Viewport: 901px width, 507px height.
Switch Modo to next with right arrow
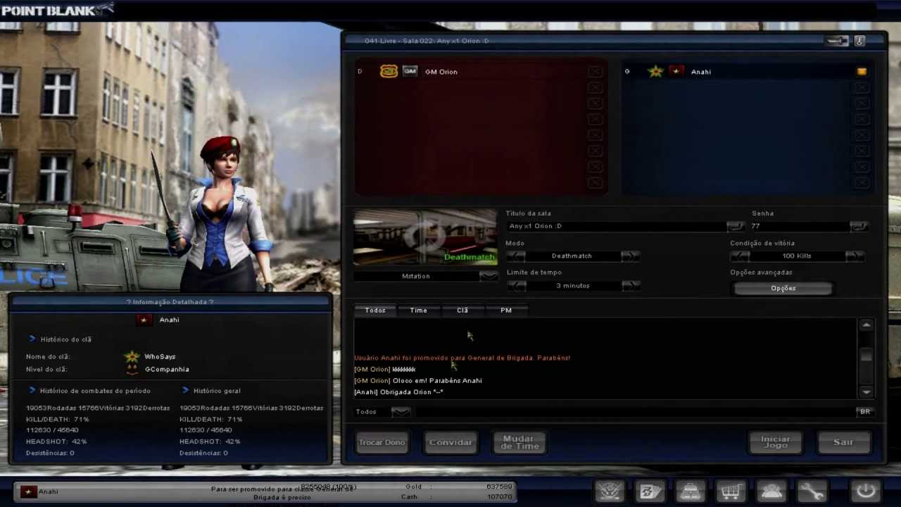pos(631,256)
